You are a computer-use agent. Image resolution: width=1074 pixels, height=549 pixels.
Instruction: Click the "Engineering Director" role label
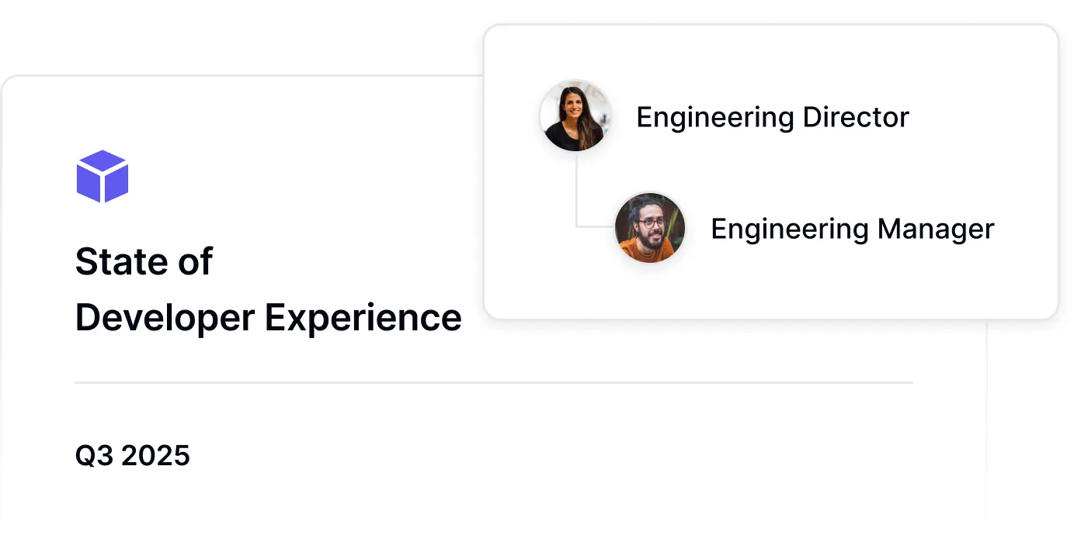click(772, 117)
